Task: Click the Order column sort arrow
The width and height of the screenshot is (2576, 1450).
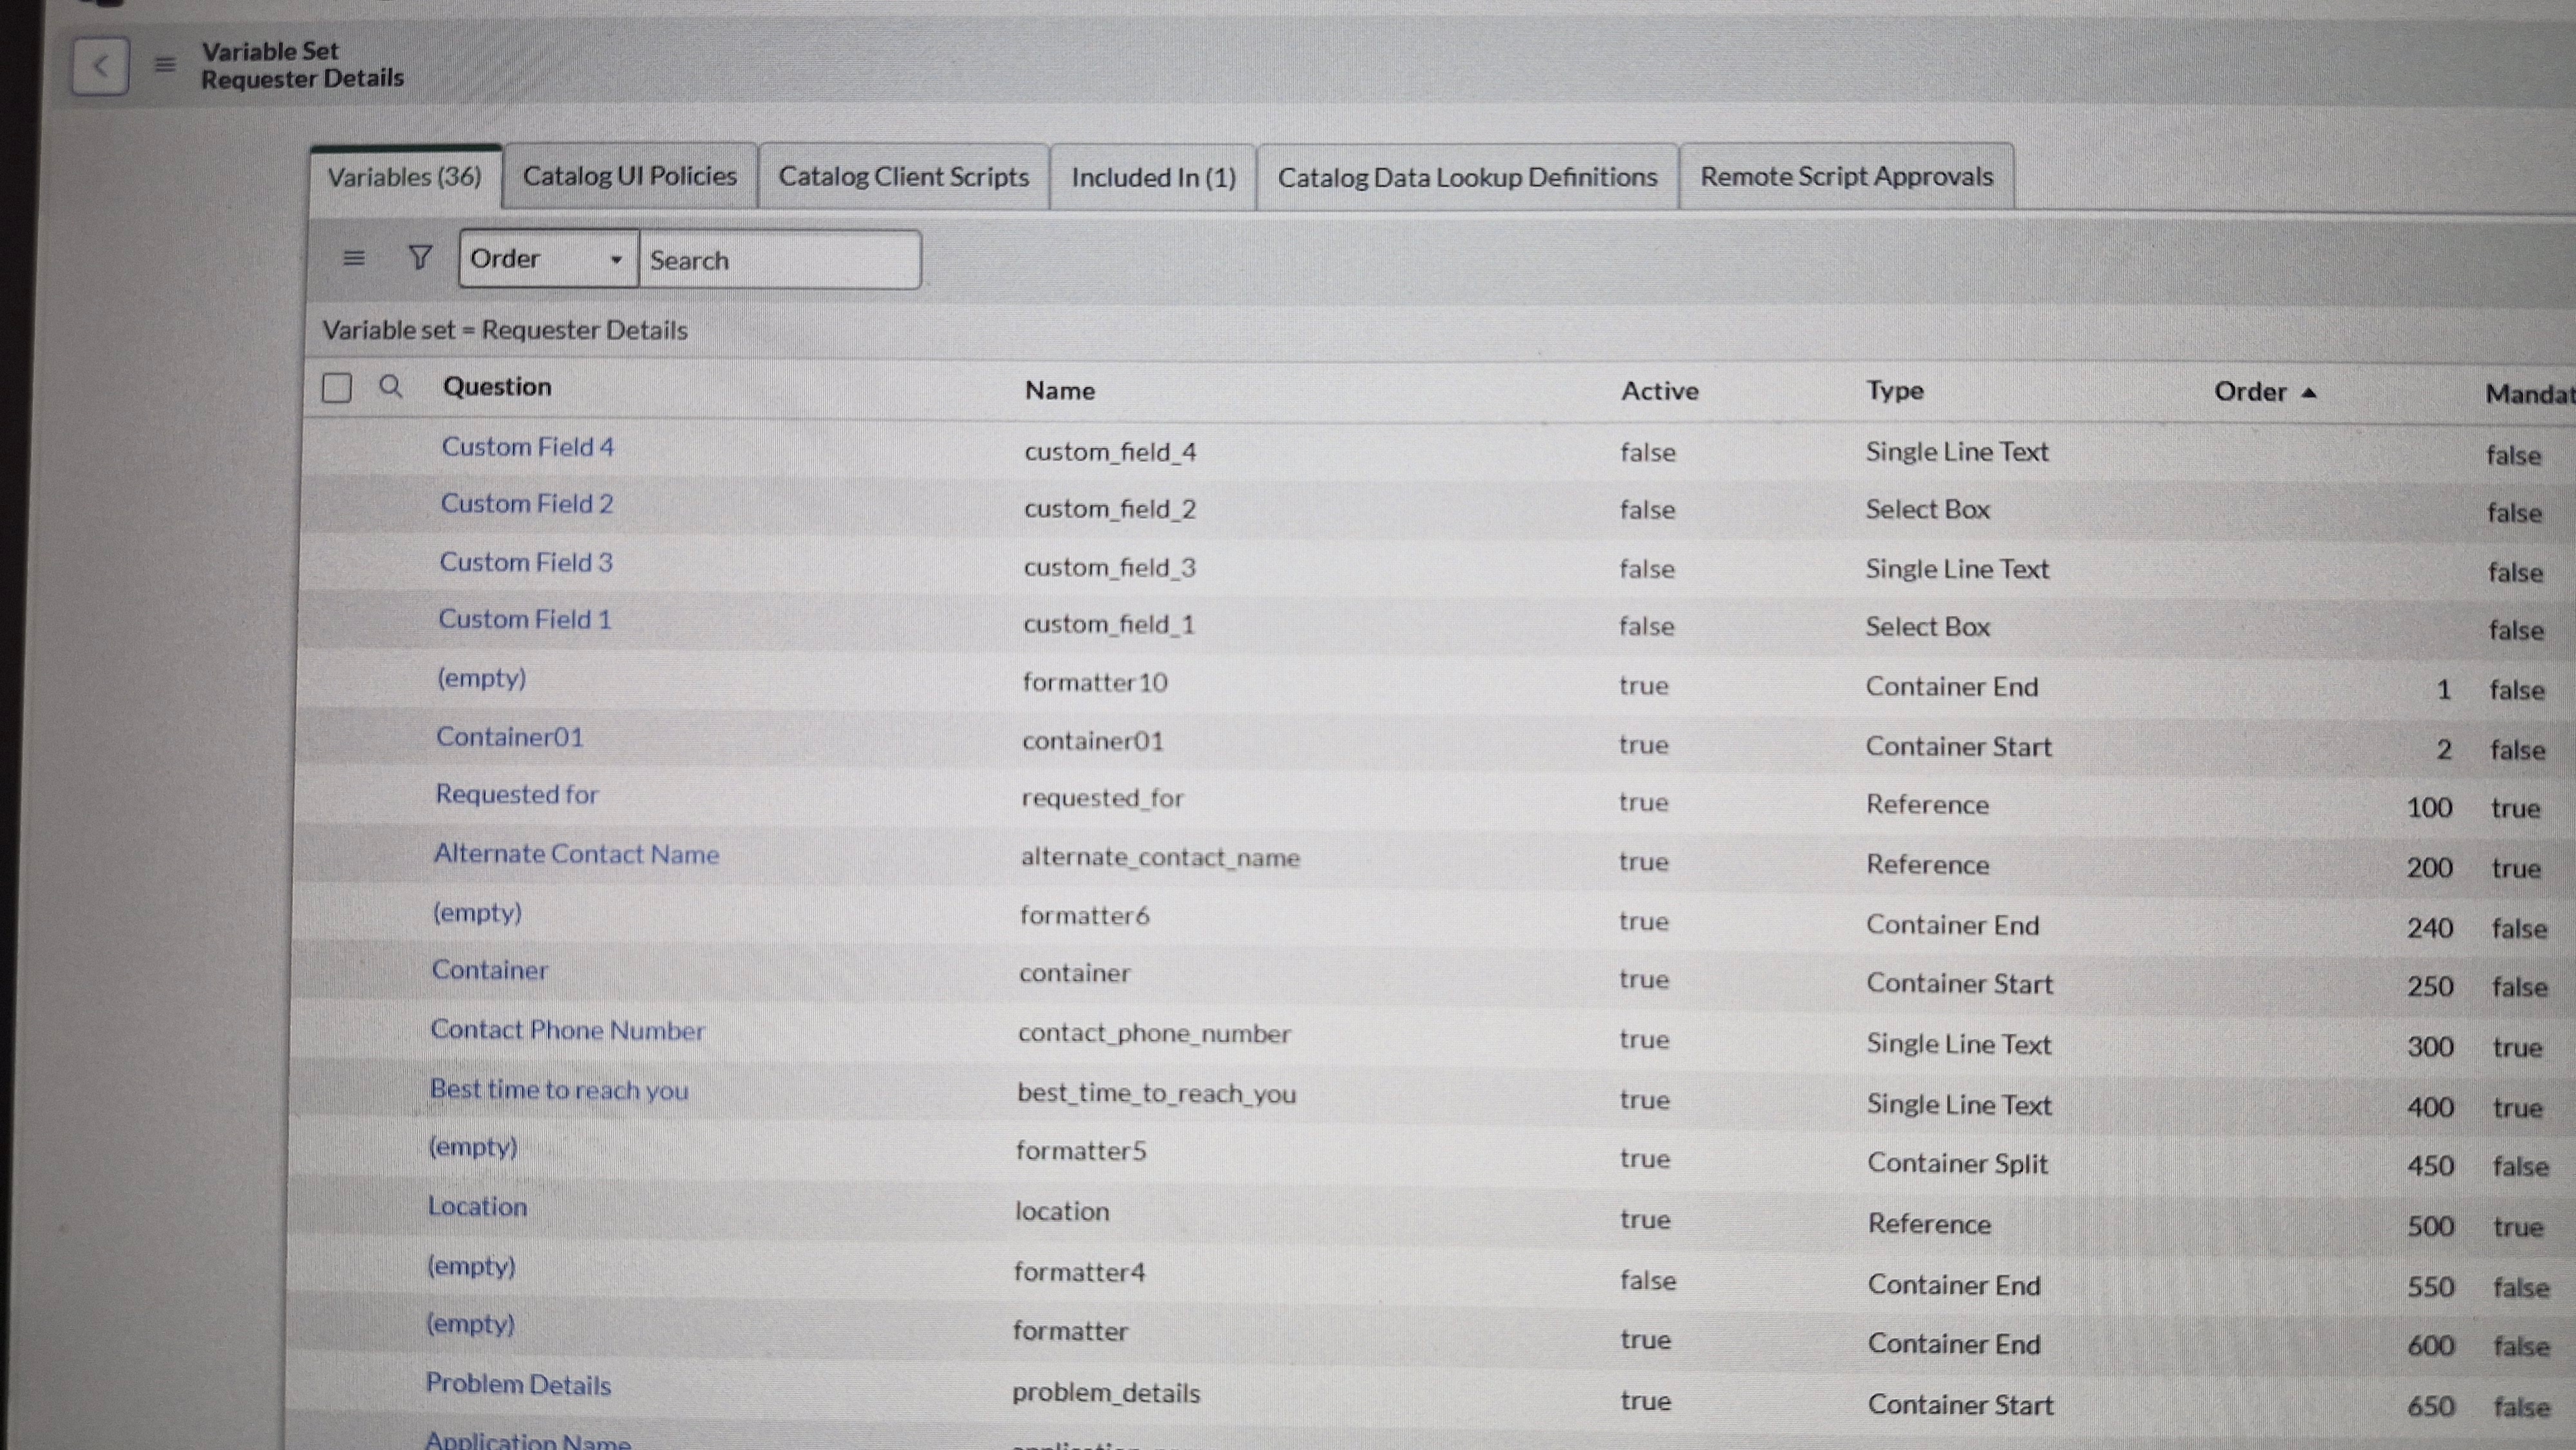Action: 2308,393
